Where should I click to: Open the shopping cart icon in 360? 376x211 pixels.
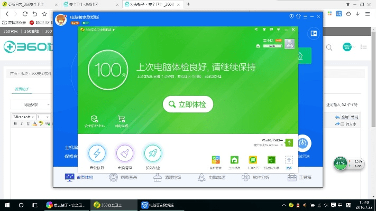121,119
